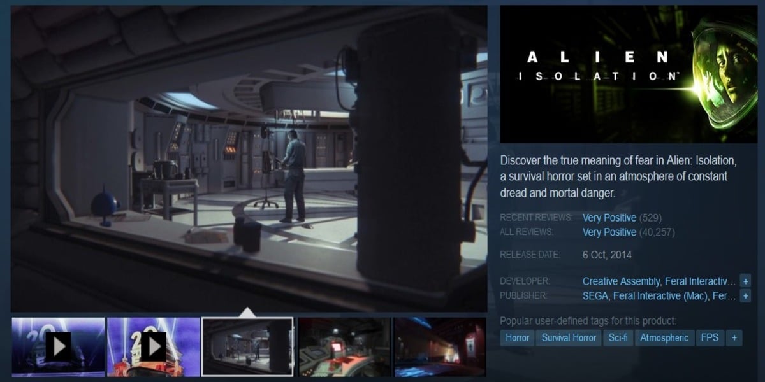
Task: Select the highlighted station interior screenshot thumbnail
Action: click(247, 346)
